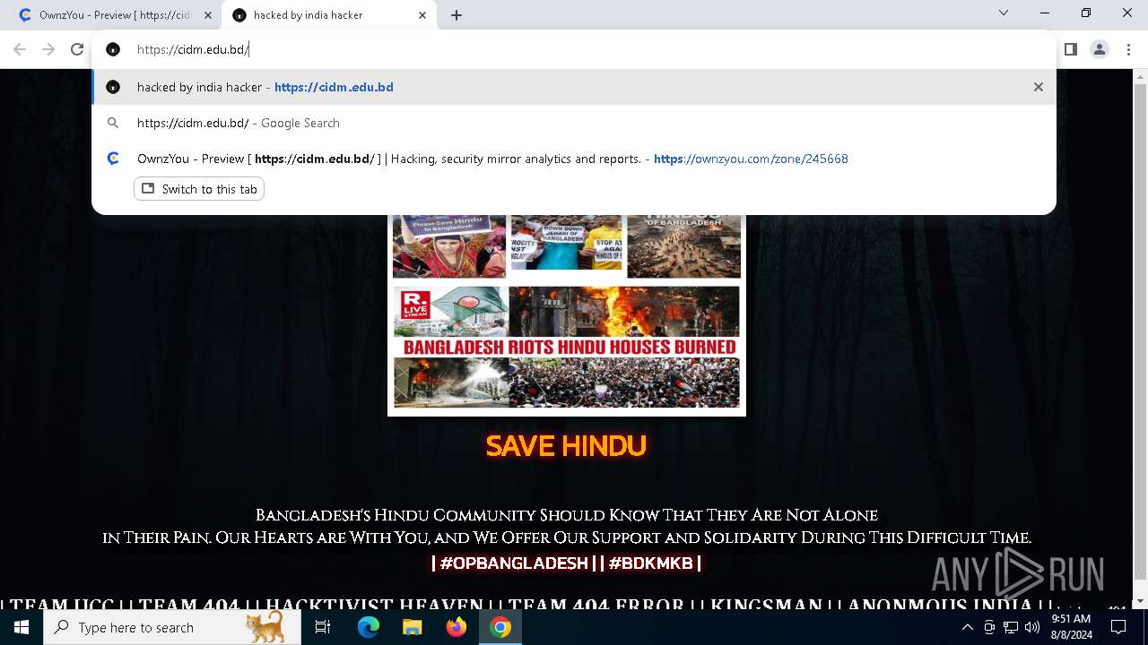Choose the Google Search suggestion for cidm.edu.bd

(x=574, y=123)
